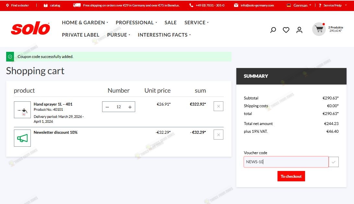Expand the HOME & GARDEN menu
Screen dimensions: 354x204
click(85, 23)
